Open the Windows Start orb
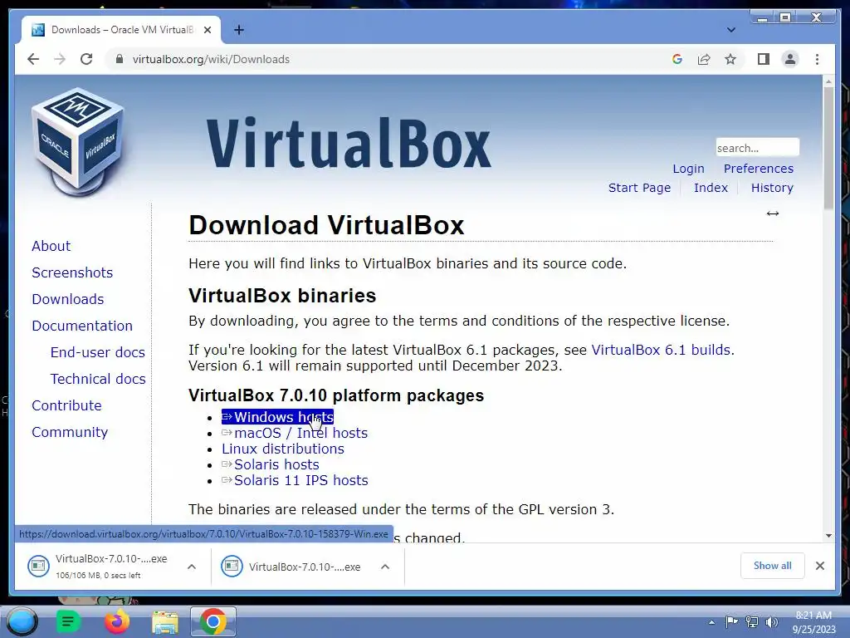 [x=22, y=621]
